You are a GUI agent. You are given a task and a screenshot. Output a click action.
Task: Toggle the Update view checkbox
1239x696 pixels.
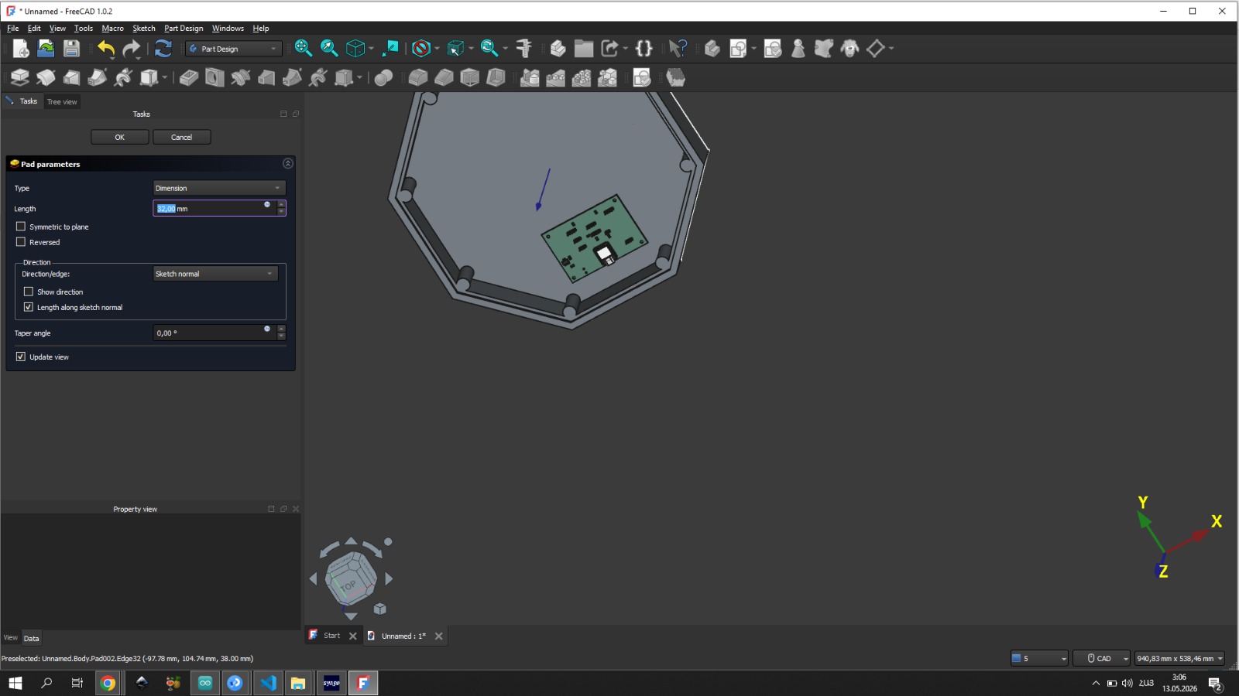(x=21, y=357)
